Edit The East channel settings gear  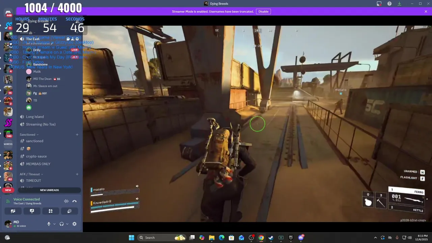77,39
